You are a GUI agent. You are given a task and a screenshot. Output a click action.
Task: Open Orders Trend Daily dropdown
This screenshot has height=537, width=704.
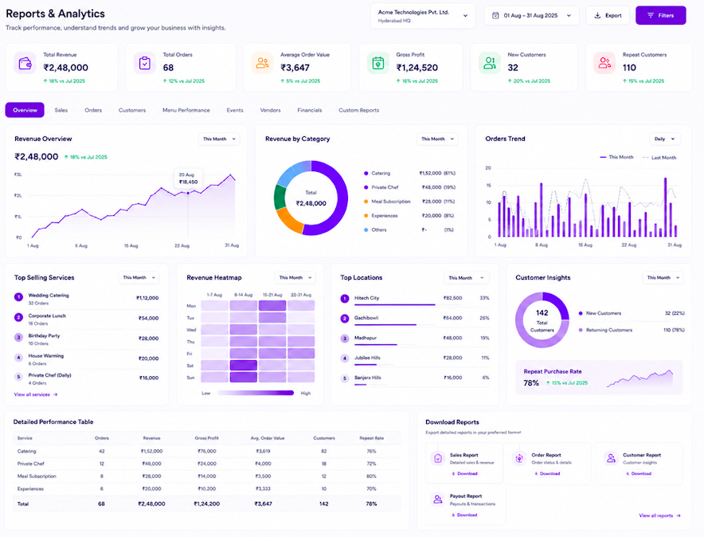tap(665, 139)
